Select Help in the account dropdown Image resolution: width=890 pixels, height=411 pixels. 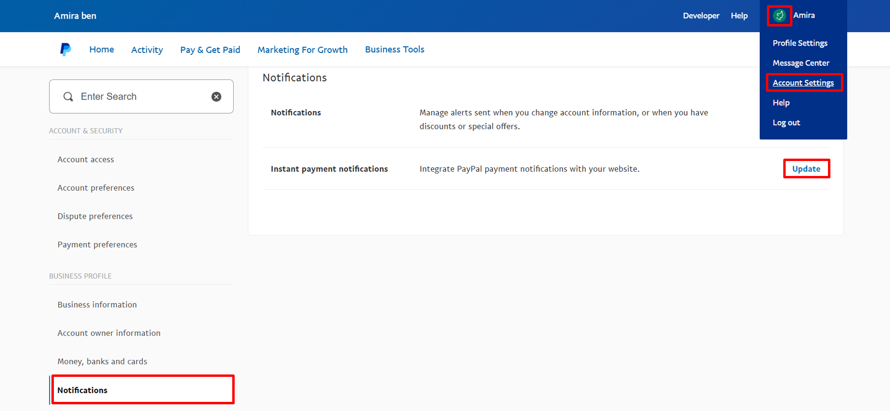pos(781,103)
